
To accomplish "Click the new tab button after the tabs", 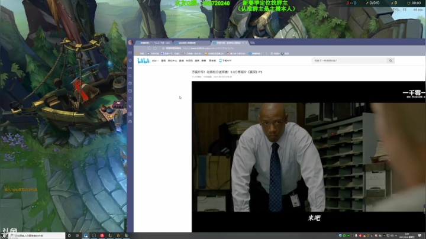I will point(253,43).
